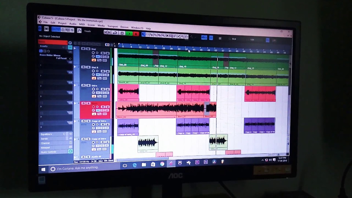This screenshot has height=198, width=352.
Task: Toggle Autoscroll button in toolbar
Action: pyautogui.click(x=204, y=37)
